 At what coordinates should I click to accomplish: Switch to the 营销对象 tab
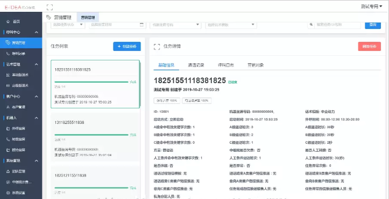click(256, 65)
